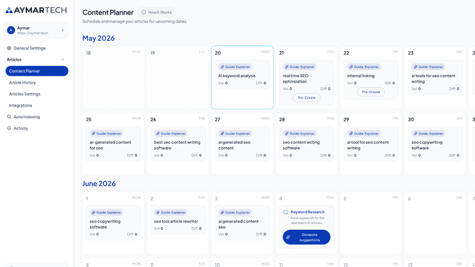Viewport: 475px width, 267px height.
Task: Click Pre-Create on real time SEO optimization
Action: pos(306,97)
